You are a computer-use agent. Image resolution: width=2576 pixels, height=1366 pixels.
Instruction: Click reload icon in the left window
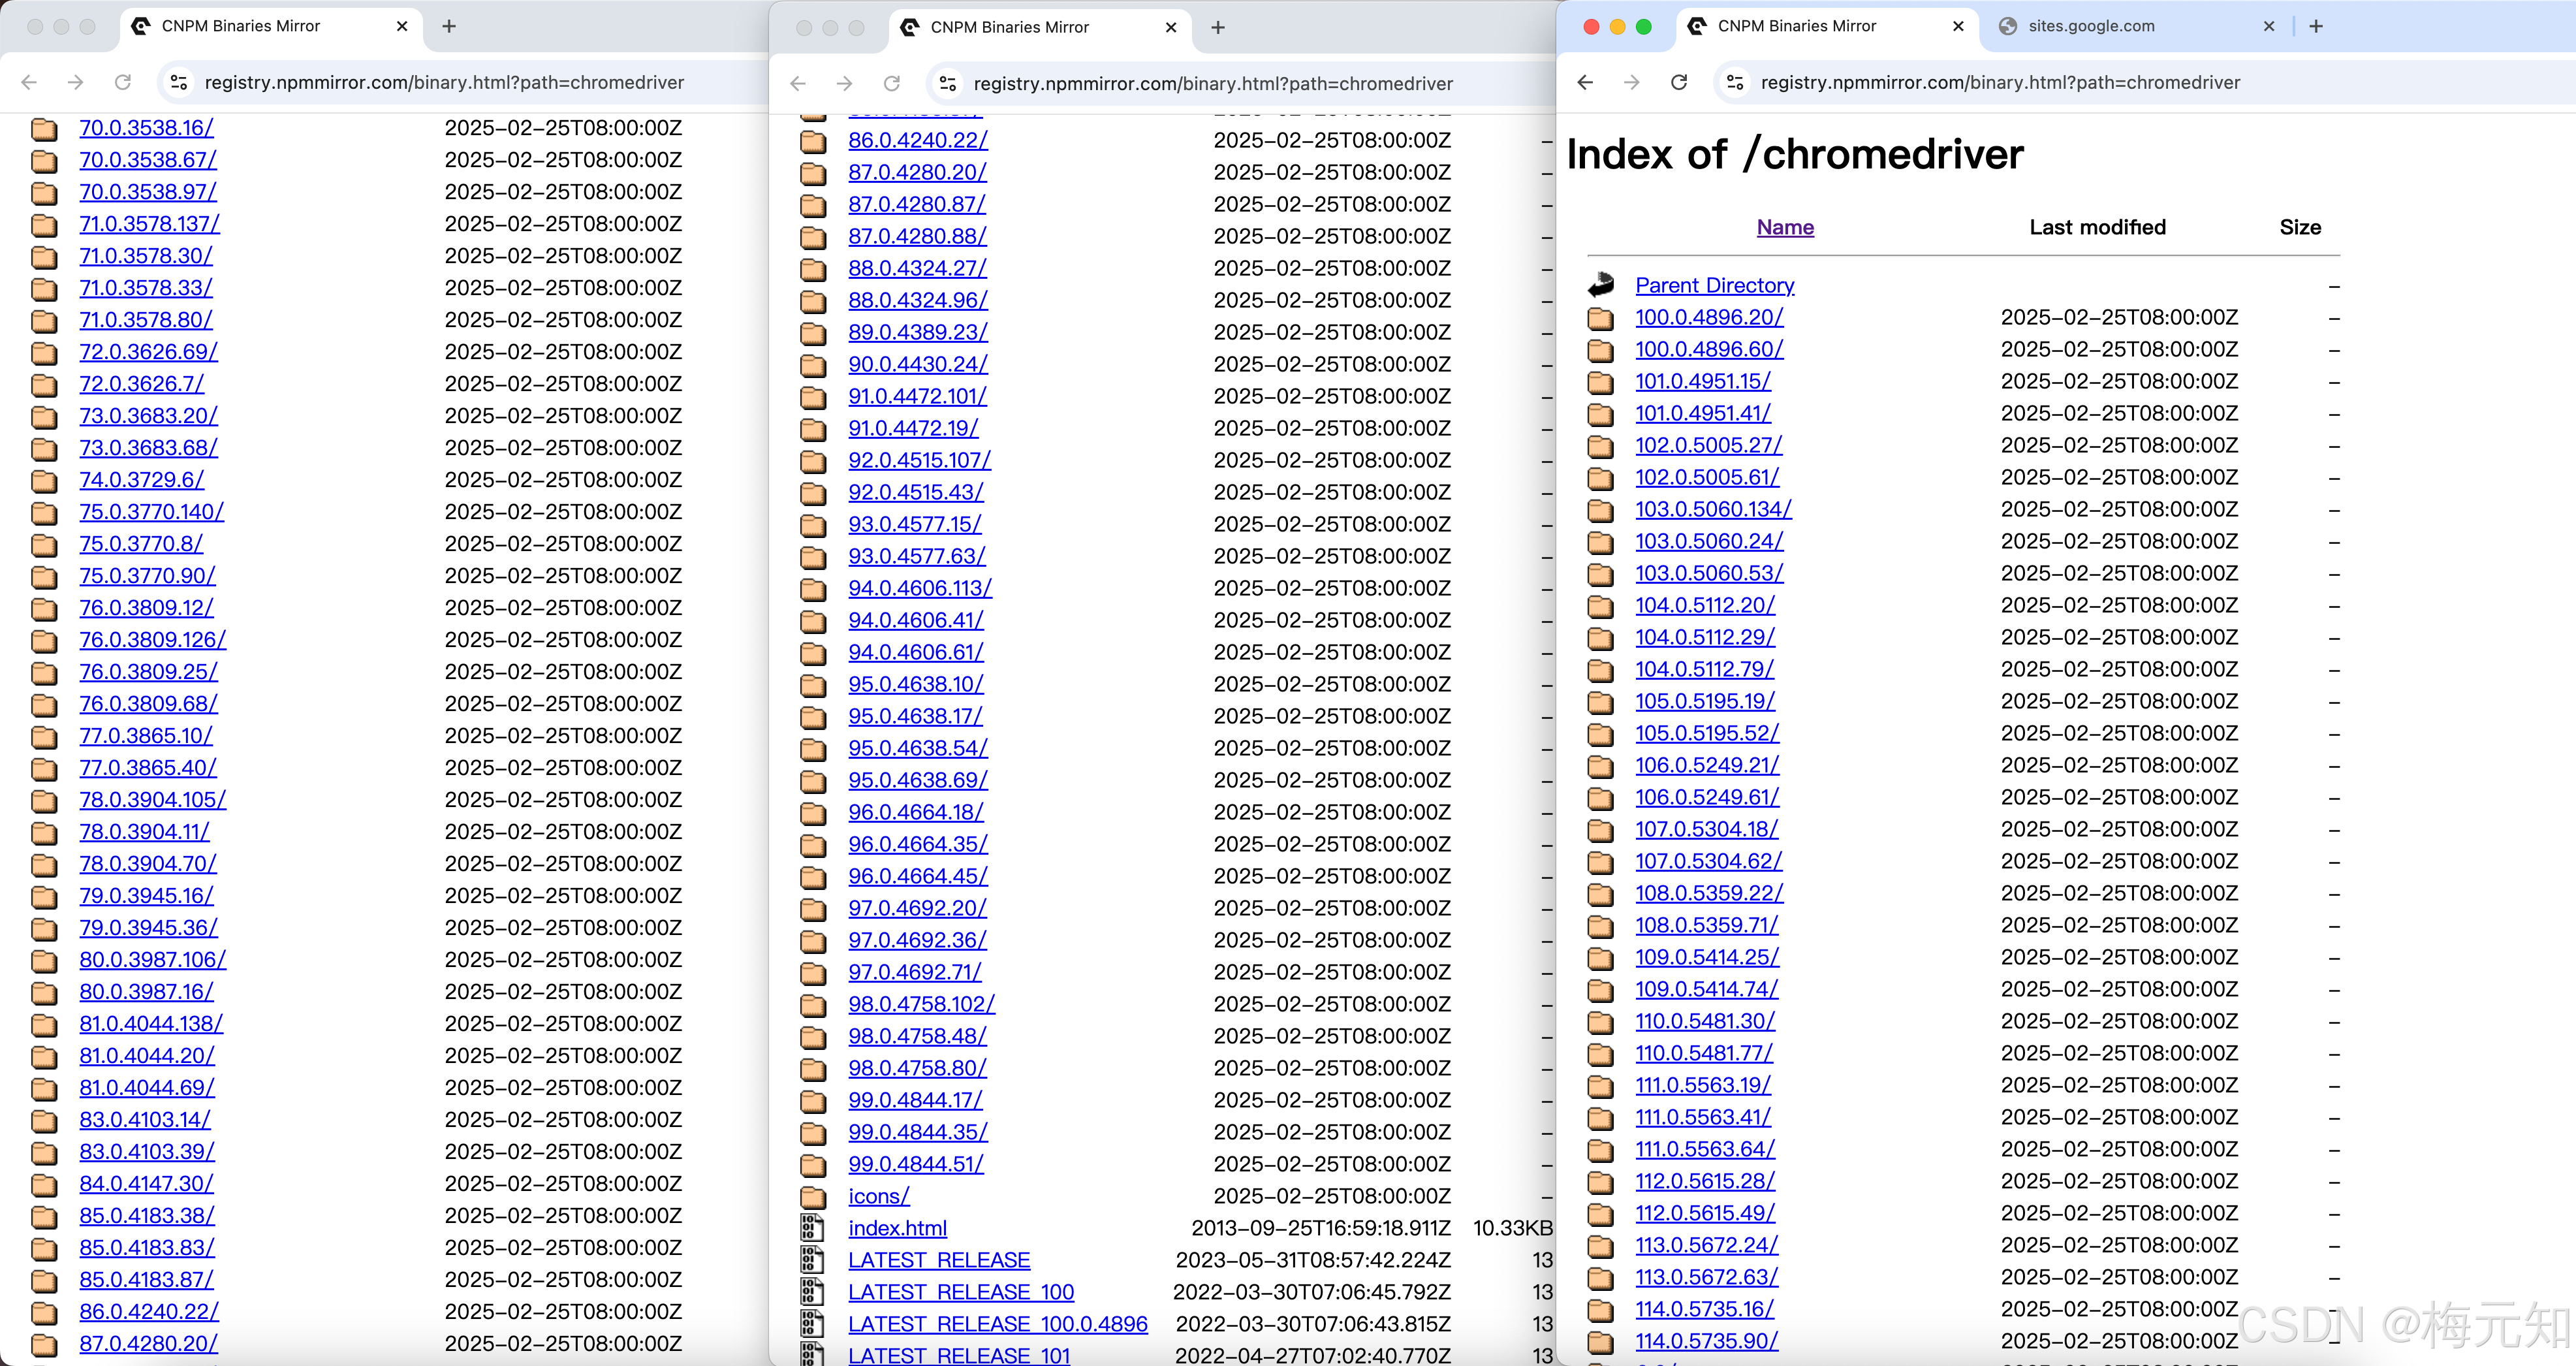(x=123, y=82)
